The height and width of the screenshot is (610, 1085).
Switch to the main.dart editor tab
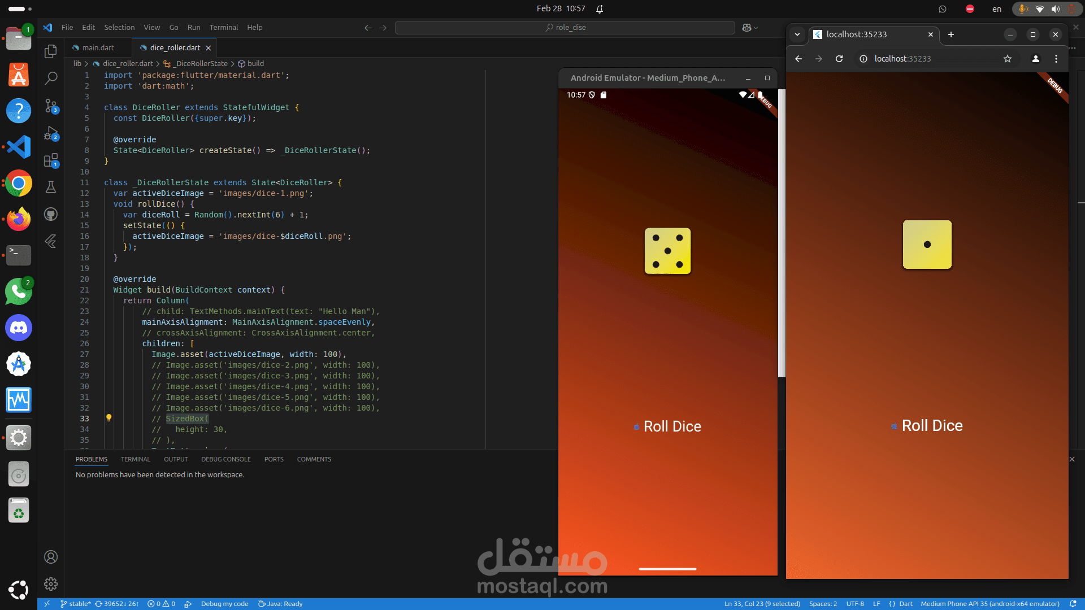pyautogui.click(x=98, y=48)
